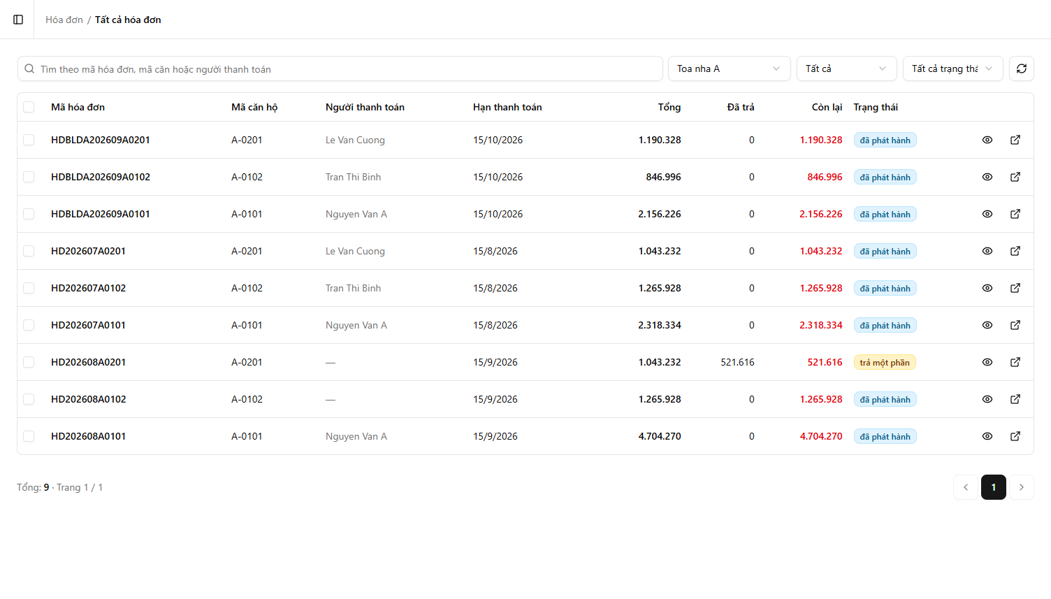
Task: Click the Trạng thái column header
Action: (876, 107)
